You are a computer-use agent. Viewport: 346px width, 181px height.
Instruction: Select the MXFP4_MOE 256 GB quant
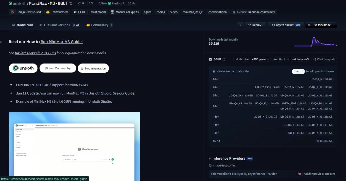coord(294,103)
